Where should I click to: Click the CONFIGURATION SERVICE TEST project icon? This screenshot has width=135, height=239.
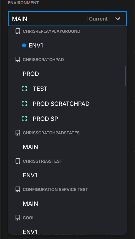pos(18,190)
